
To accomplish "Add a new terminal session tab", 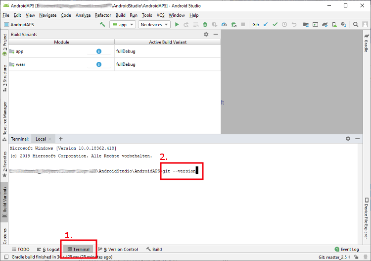I will coord(60,139).
